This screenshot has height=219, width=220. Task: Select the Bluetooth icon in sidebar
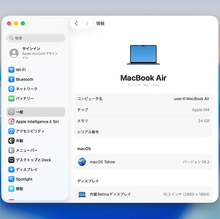[x=11, y=79]
